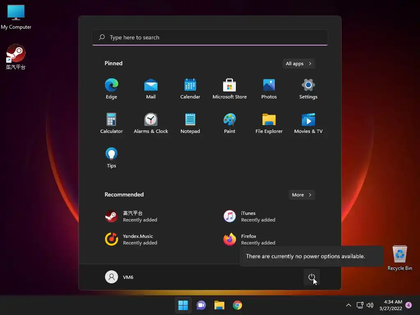Screen dimensions: 420x315
Task: Open Notepad from pinned apps
Action: point(190,123)
